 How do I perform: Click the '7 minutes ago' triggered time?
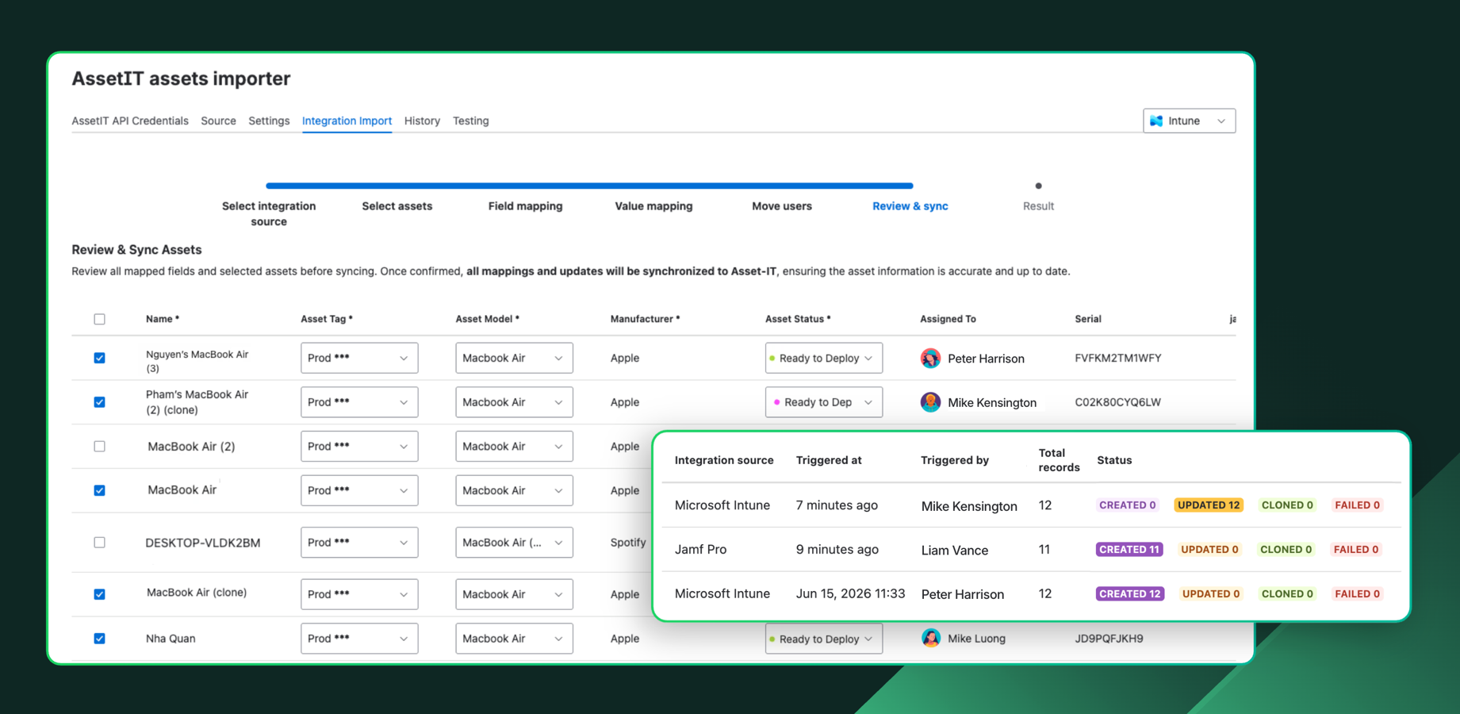837,505
